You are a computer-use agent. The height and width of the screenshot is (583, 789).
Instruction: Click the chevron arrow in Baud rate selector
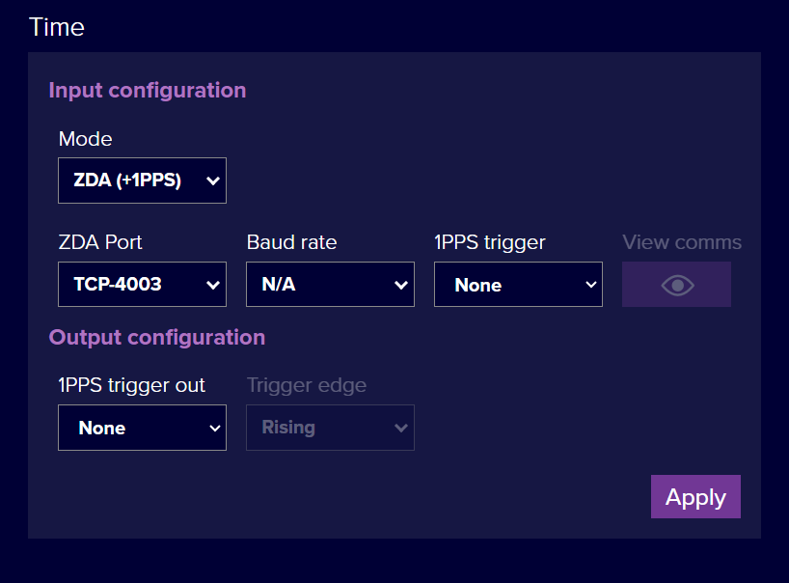tap(401, 285)
